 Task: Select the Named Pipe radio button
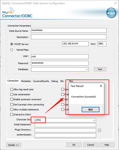click(12, 50)
